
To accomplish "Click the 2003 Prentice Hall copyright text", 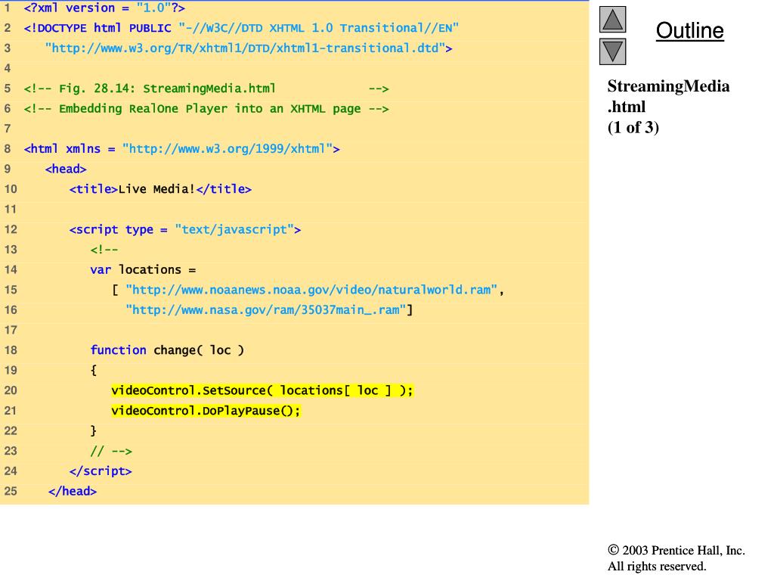I will point(676,551).
